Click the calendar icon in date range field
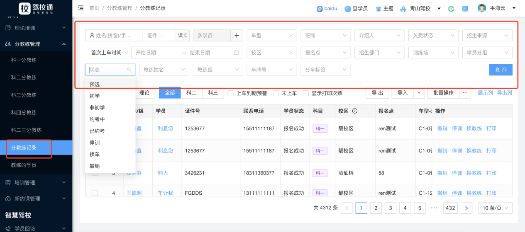This screenshot has height=232, width=525. 236,53
